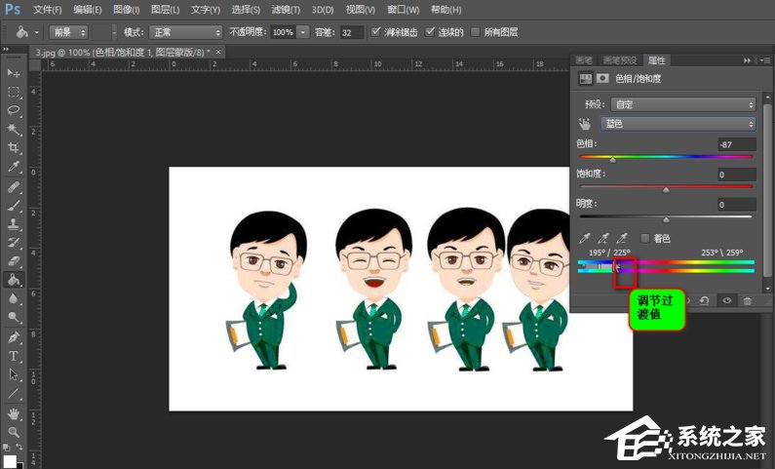Click the hue/saturation adjustment icon in Properties

pos(585,79)
